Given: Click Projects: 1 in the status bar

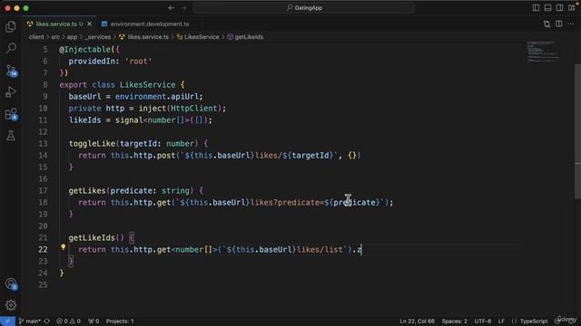Looking at the screenshot, I should (x=120, y=321).
